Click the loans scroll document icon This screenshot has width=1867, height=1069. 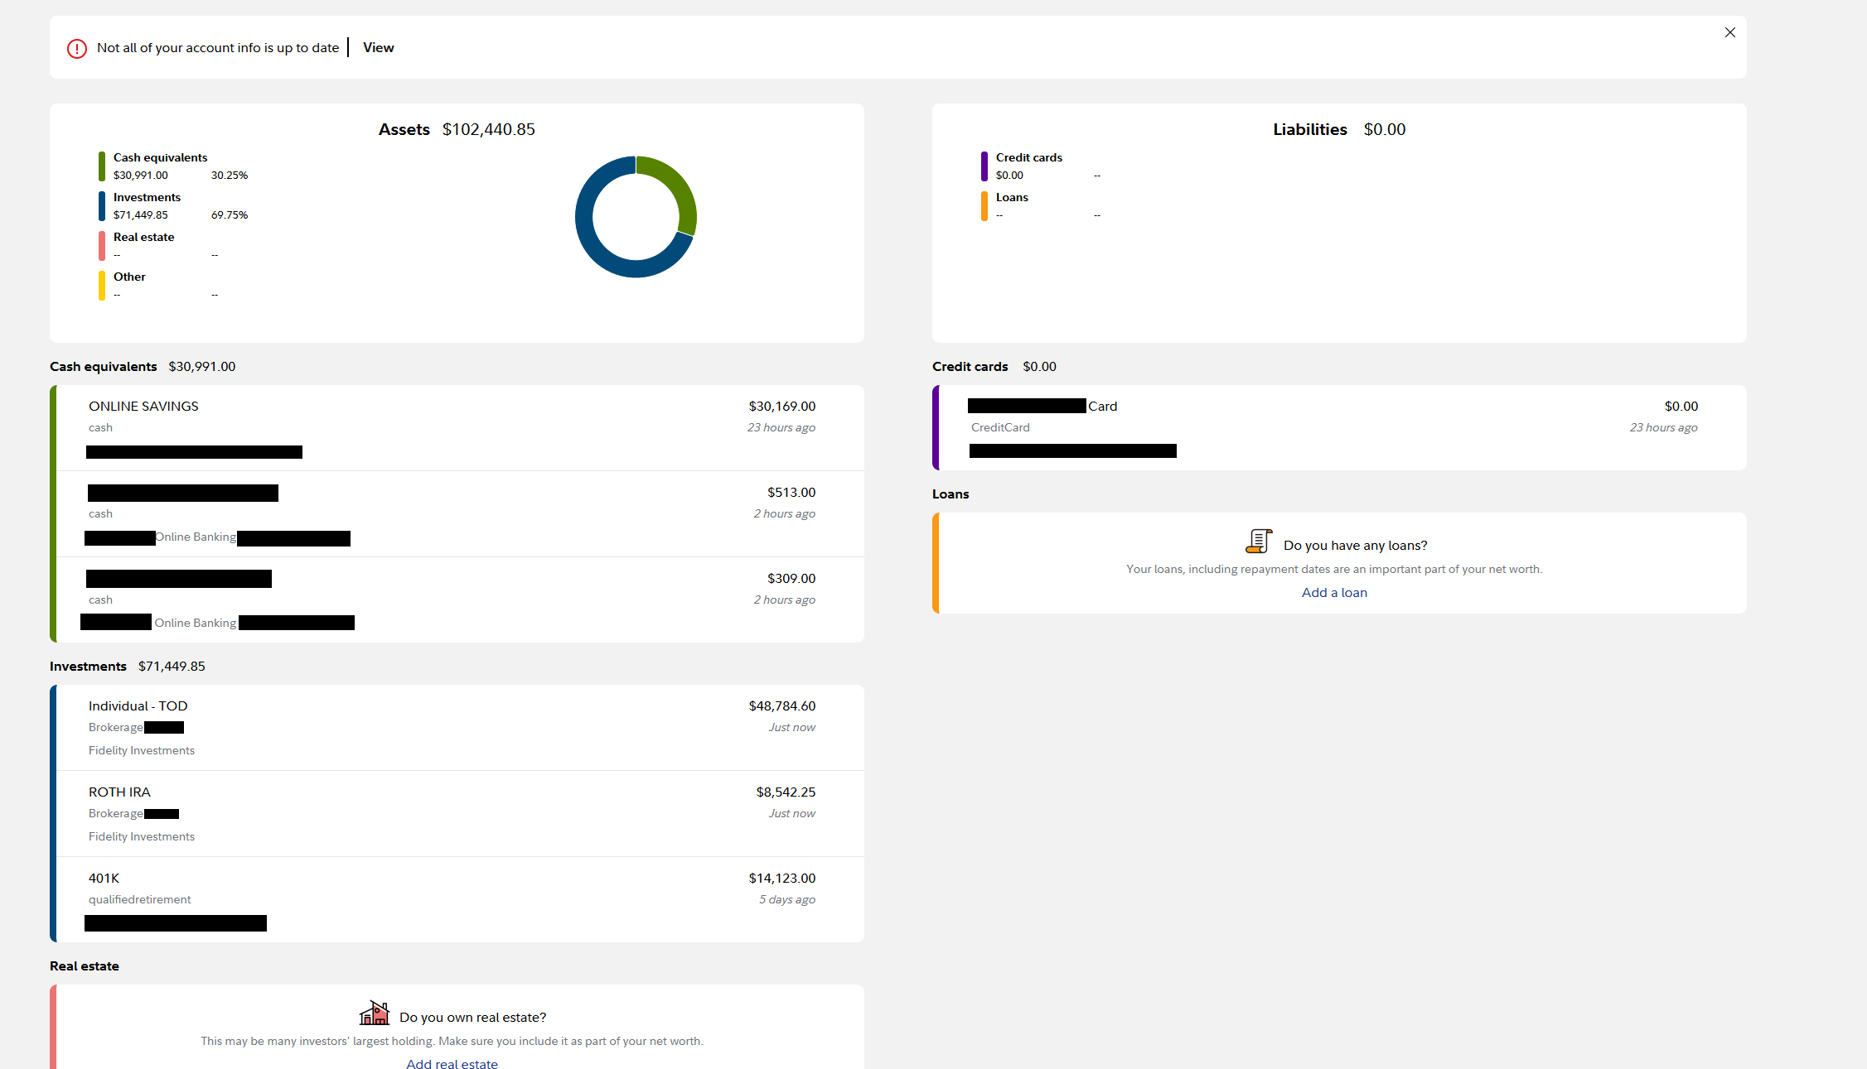pos(1258,542)
